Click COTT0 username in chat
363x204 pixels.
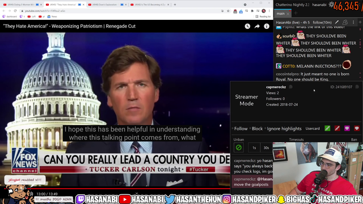[289, 66]
